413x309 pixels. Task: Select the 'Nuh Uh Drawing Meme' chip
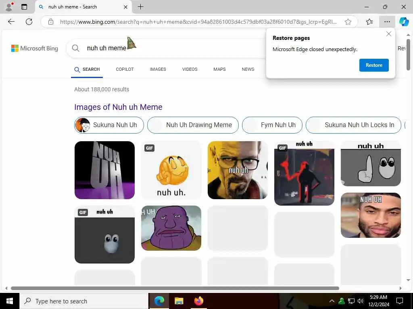coord(193,125)
